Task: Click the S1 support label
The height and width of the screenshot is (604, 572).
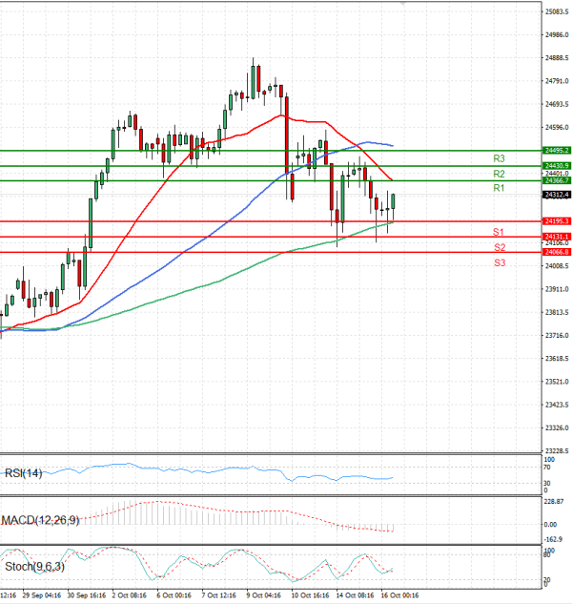Action: tap(498, 232)
